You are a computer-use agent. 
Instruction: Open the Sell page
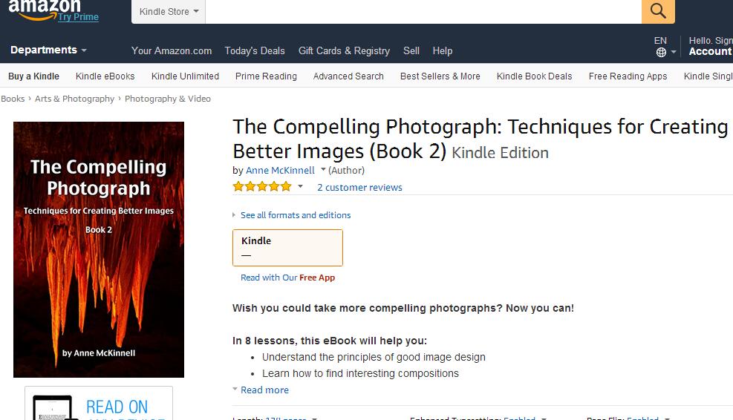tap(411, 50)
